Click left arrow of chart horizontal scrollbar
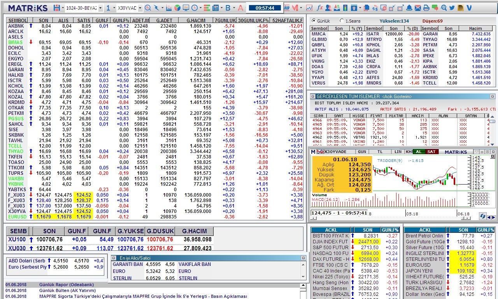Image resolution: width=498 pixels, height=299 pixels. coord(313,218)
